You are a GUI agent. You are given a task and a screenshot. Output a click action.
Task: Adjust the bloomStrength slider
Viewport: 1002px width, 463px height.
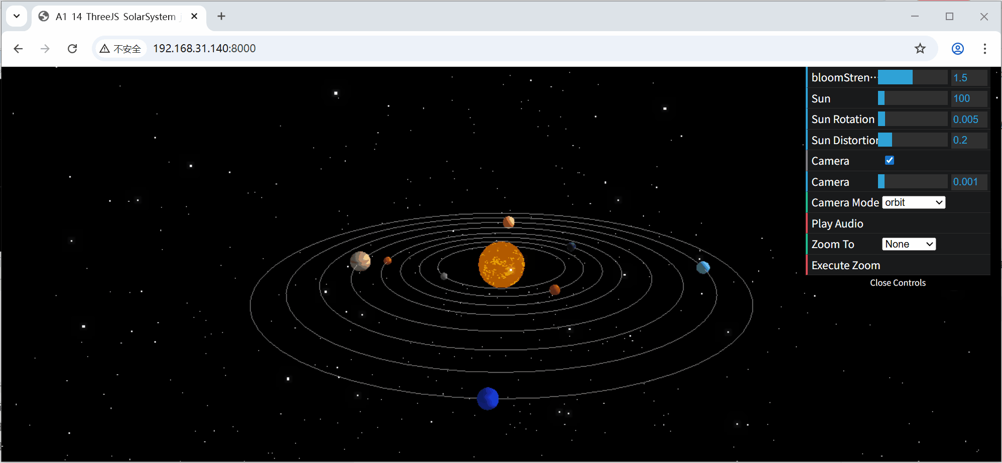point(912,77)
